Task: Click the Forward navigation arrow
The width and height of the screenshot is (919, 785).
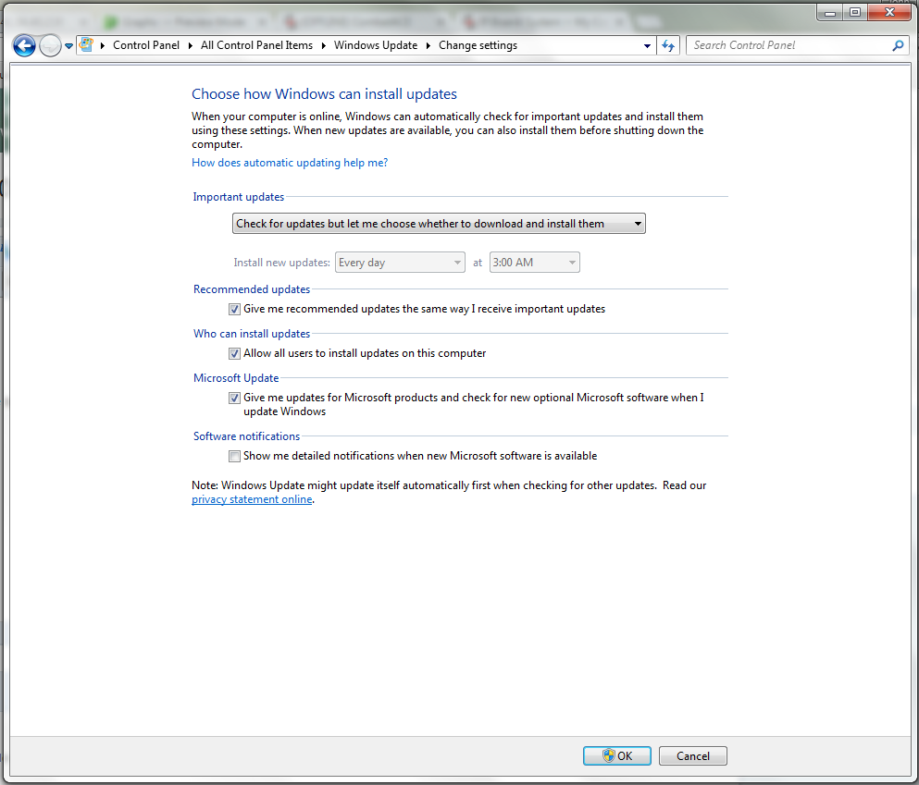Action: [50, 45]
